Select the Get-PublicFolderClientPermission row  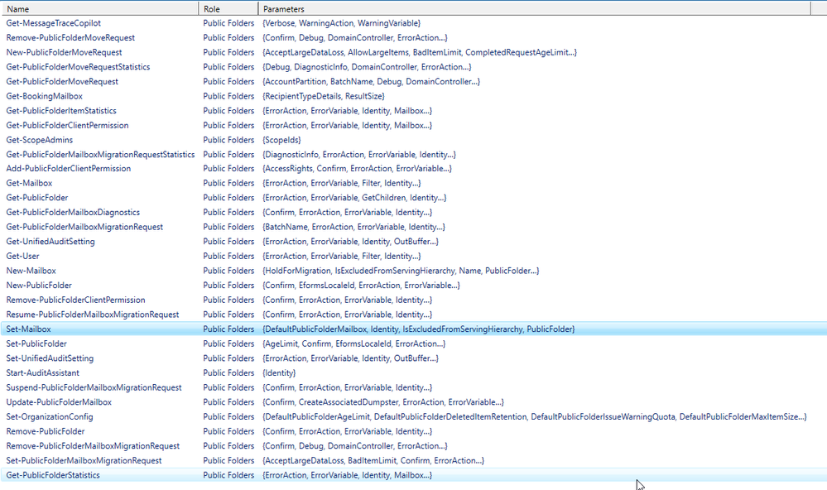(414, 126)
